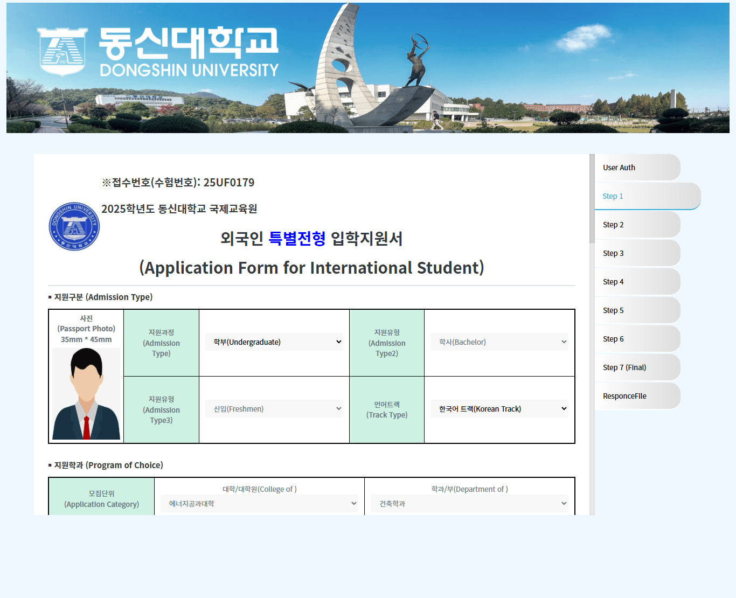Click the DONGSHIN UNIVERSITY banner title text

[189, 70]
